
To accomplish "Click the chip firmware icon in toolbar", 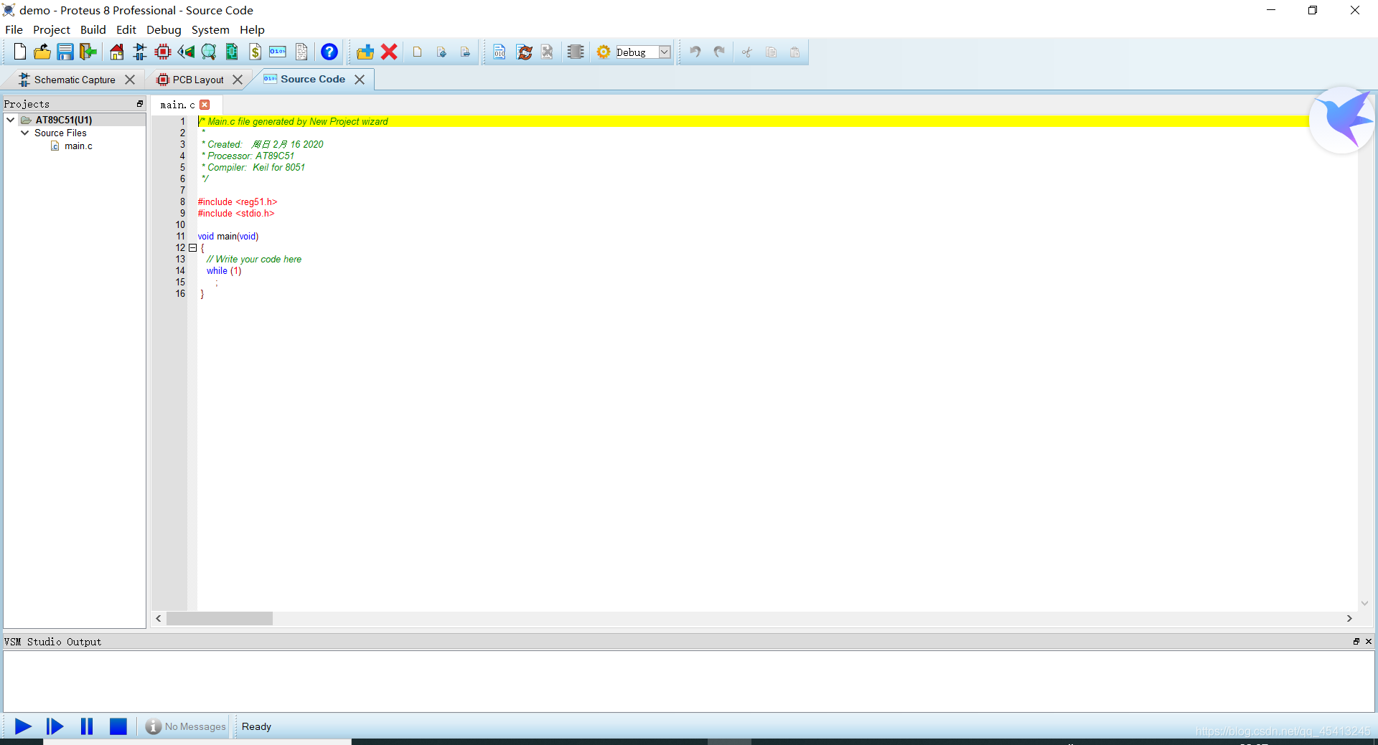I will click(x=576, y=52).
